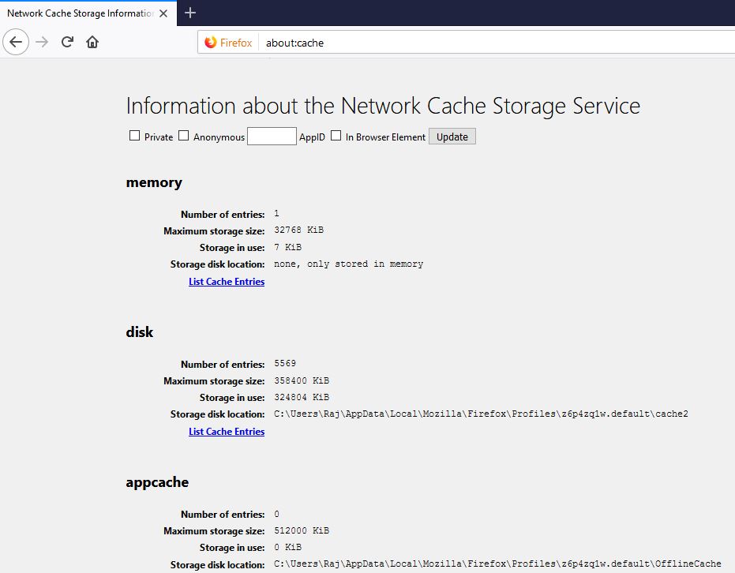Screen dimensions: 735x573
Task: Enable the Anonymous checkbox
Action: 183,136
